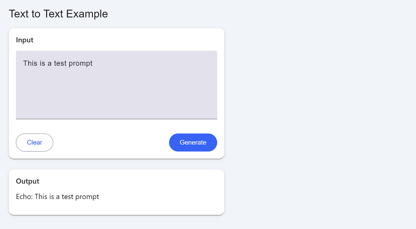Click the Input card heading
Viewport: 416px width, 229px height.
pyautogui.click(x=24, y=40)
